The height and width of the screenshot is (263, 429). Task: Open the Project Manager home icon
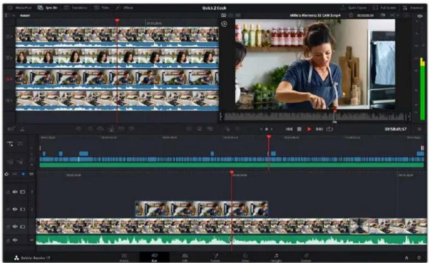click(406, 258)
